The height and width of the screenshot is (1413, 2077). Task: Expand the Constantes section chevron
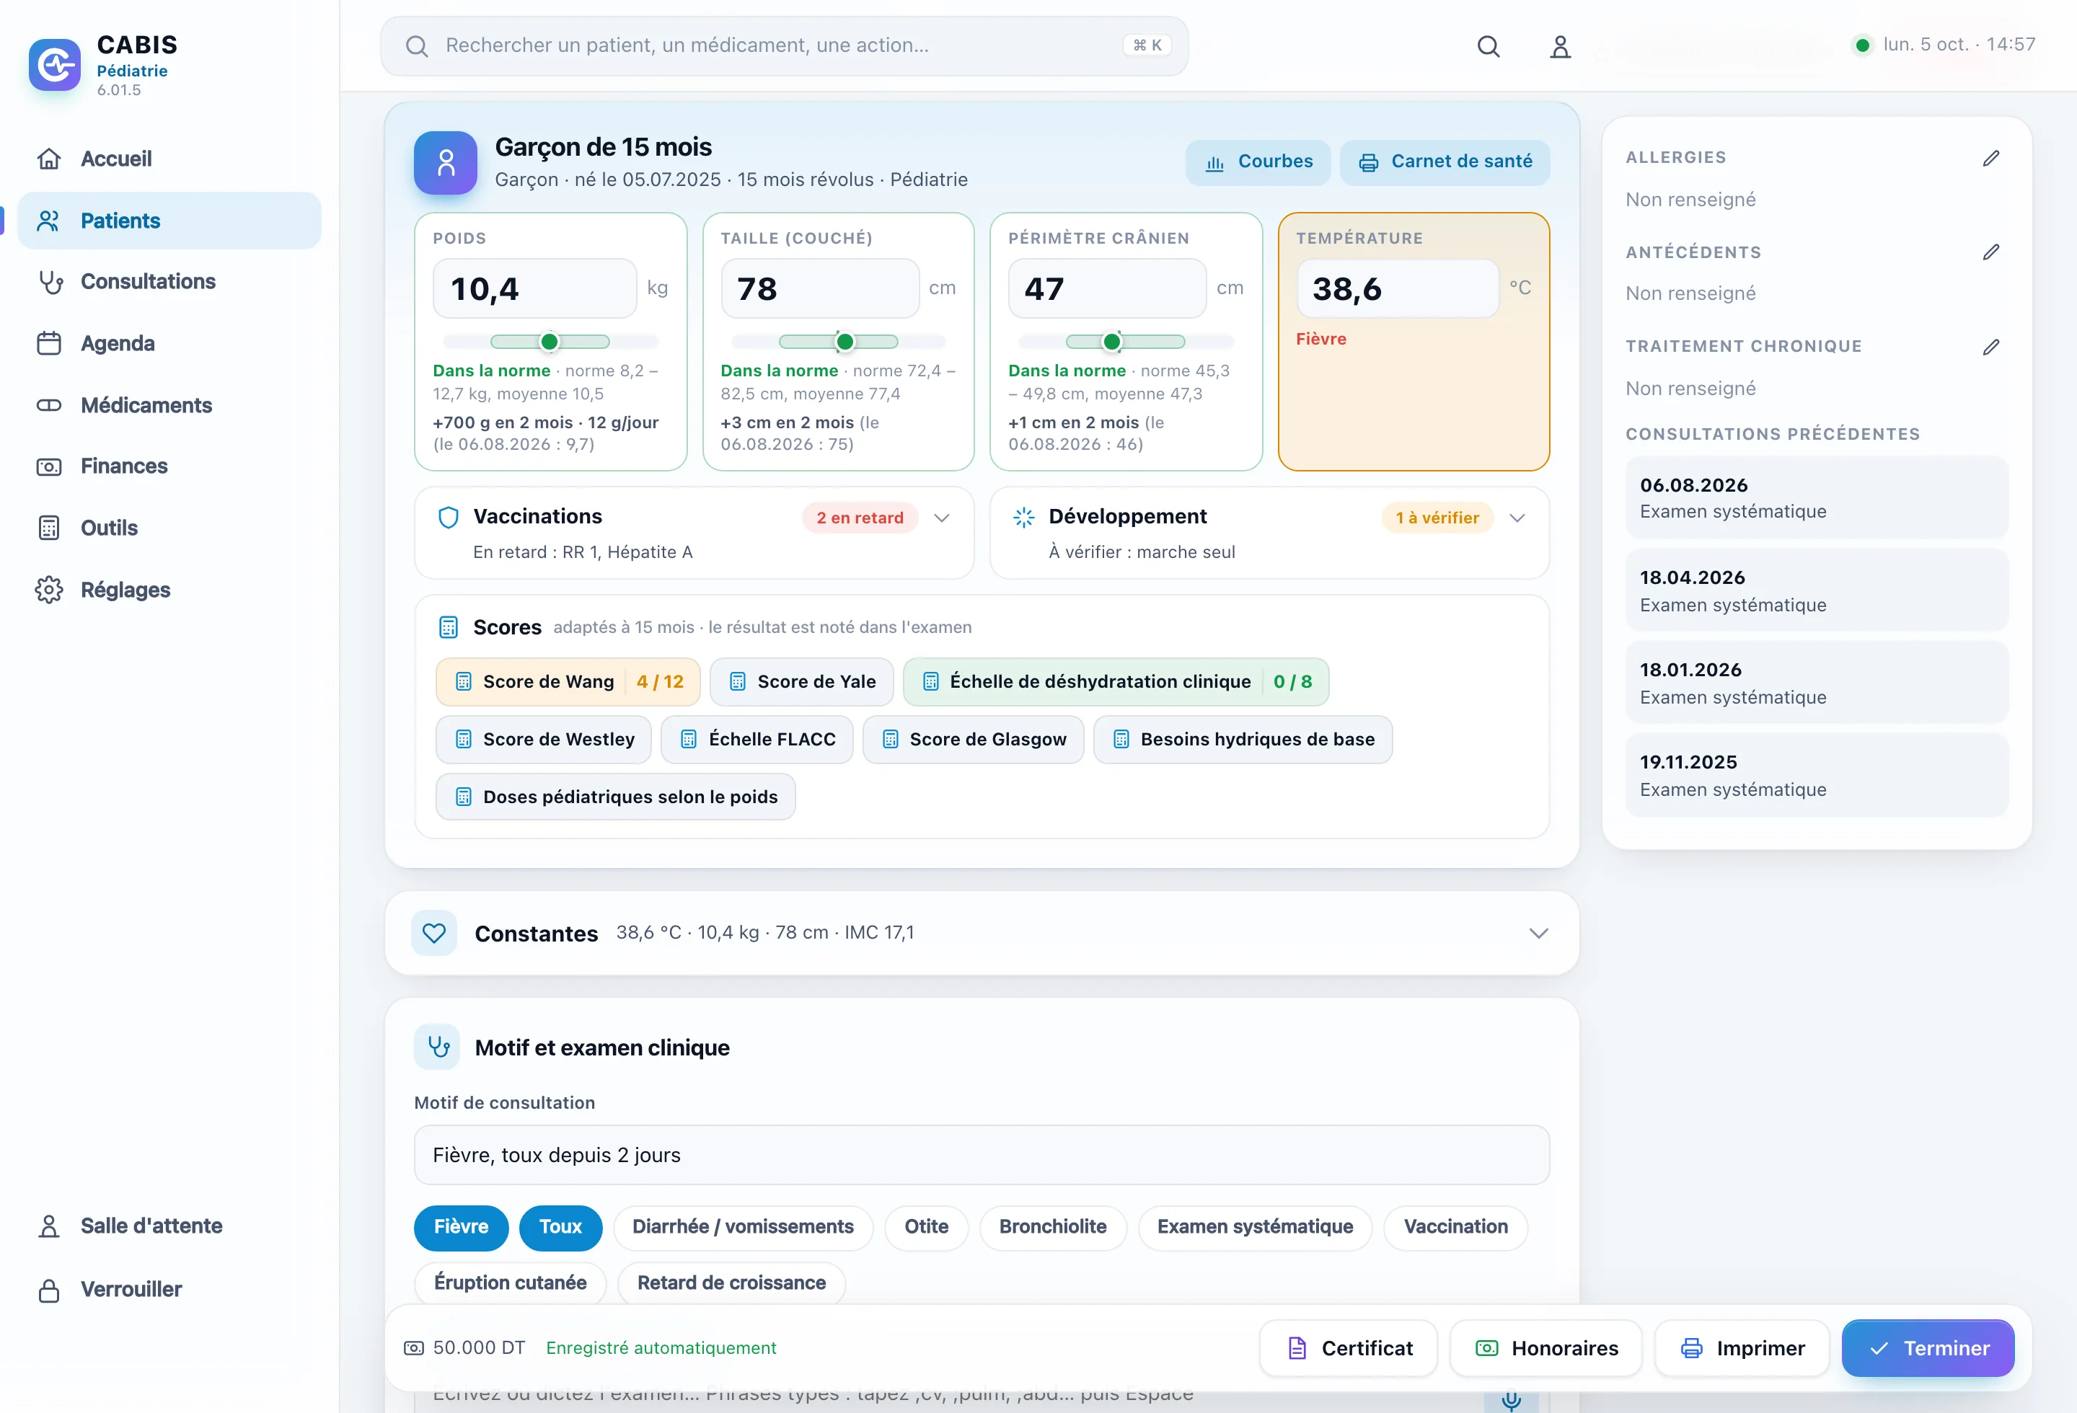click(1538, 934)
